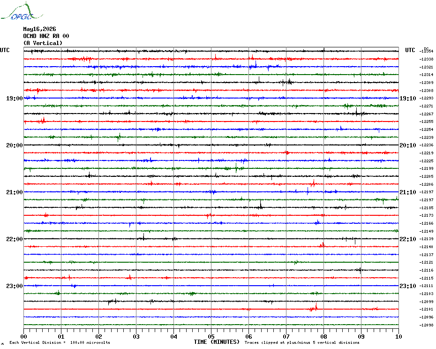
Task: Click the Traces clipped footnote text
Action: (x=302, y=342)
